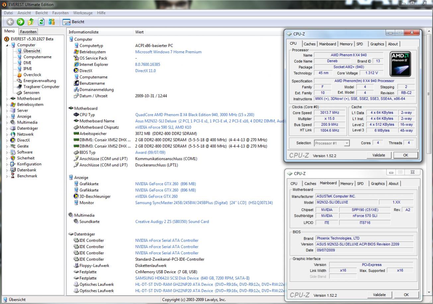Select Computername tree item
This screenshot has width=433, height=304.
pos(37,57)
